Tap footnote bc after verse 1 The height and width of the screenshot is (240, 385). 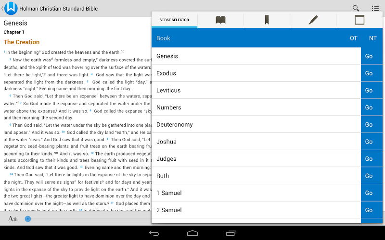[122, 51]
